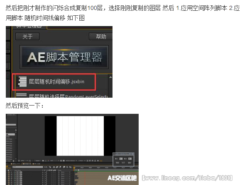Close the small random offset dialog

tap(133, 154)
